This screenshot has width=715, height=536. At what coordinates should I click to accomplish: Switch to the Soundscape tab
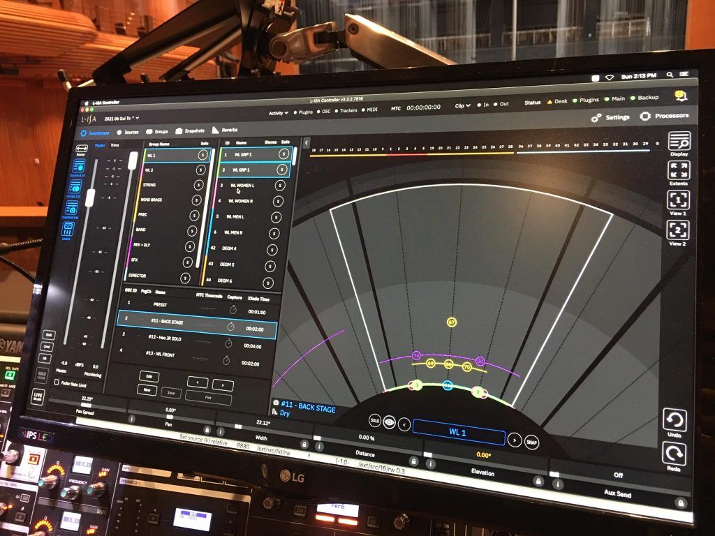click(x=95, y=133)
